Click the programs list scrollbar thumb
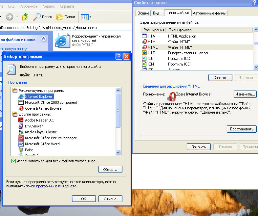Viewport: 258px width, 216px height. click(x=118, y=110)
